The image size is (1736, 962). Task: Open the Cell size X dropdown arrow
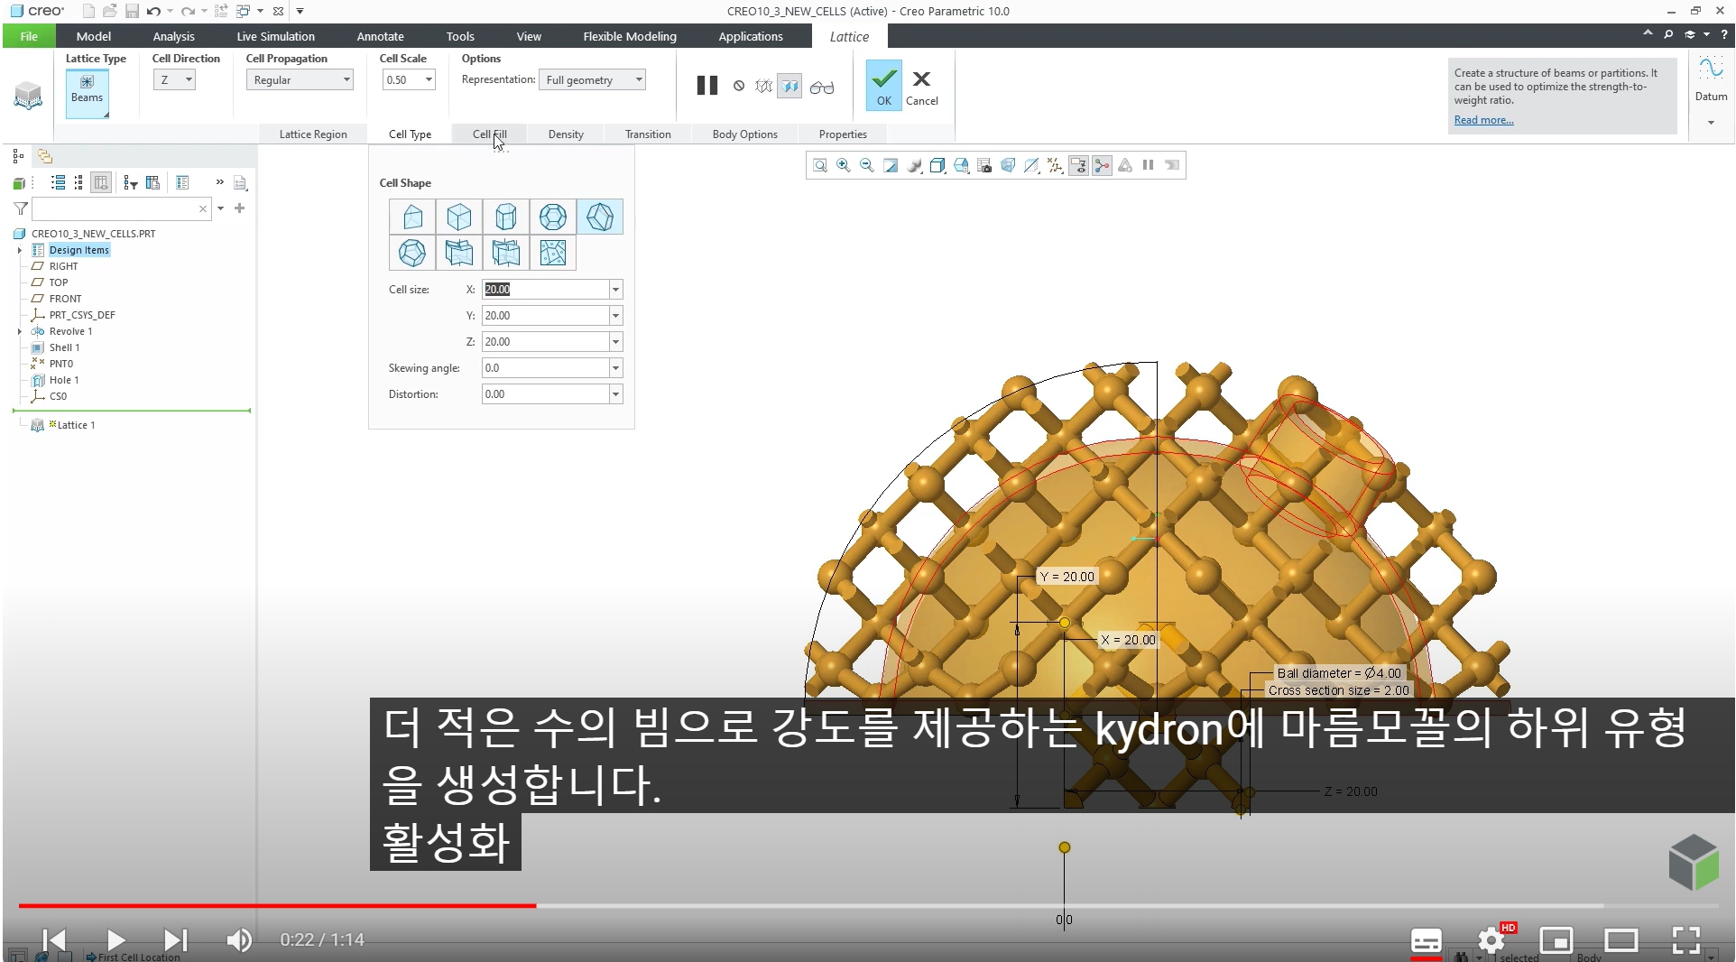coord(616,290)
